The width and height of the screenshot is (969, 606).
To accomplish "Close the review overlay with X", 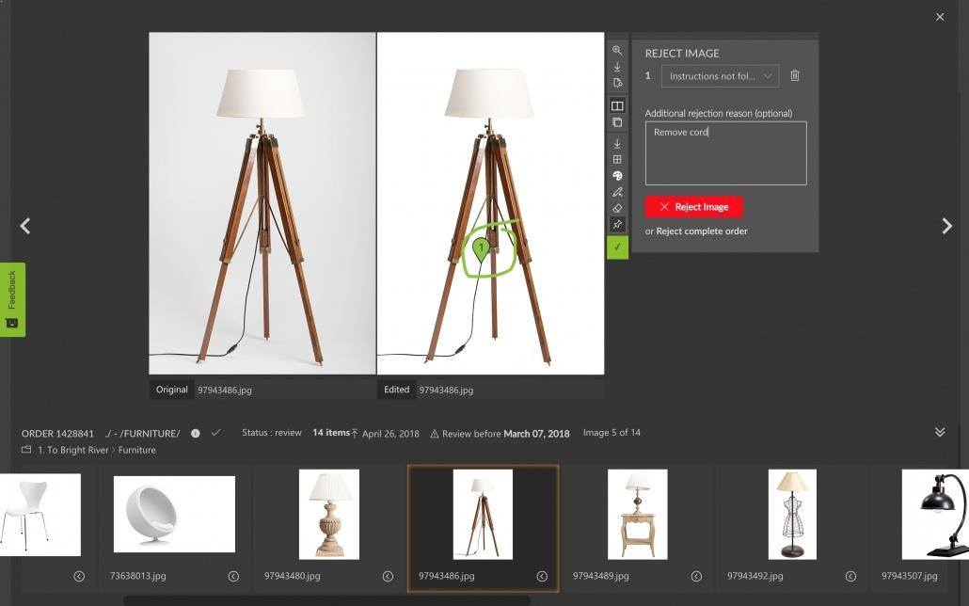I will click(x=939, y=17).
